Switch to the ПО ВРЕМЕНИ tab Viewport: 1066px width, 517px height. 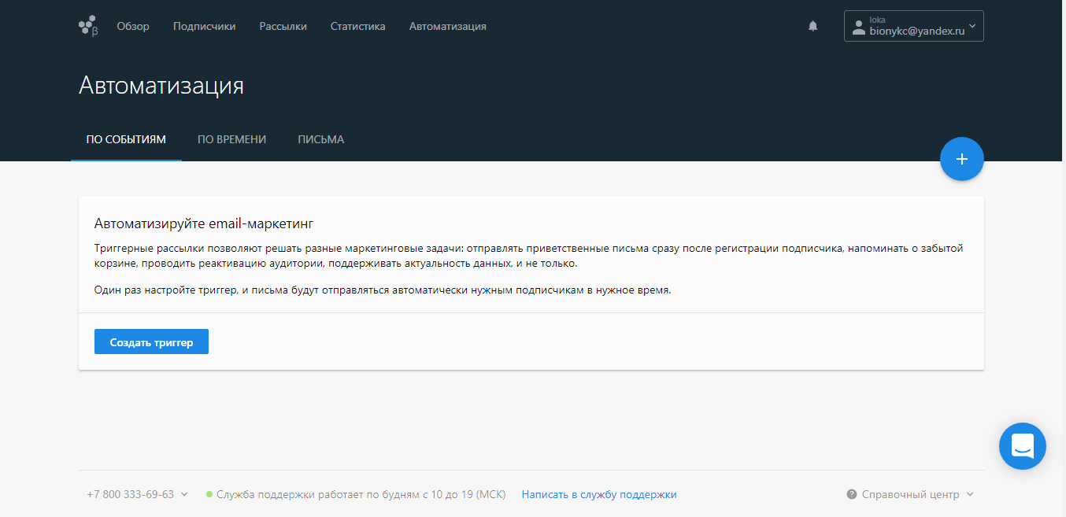point(231,139)
